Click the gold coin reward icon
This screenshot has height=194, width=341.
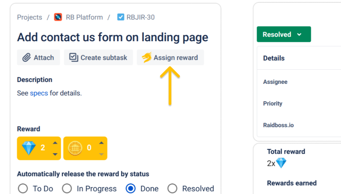click(75, 148)
